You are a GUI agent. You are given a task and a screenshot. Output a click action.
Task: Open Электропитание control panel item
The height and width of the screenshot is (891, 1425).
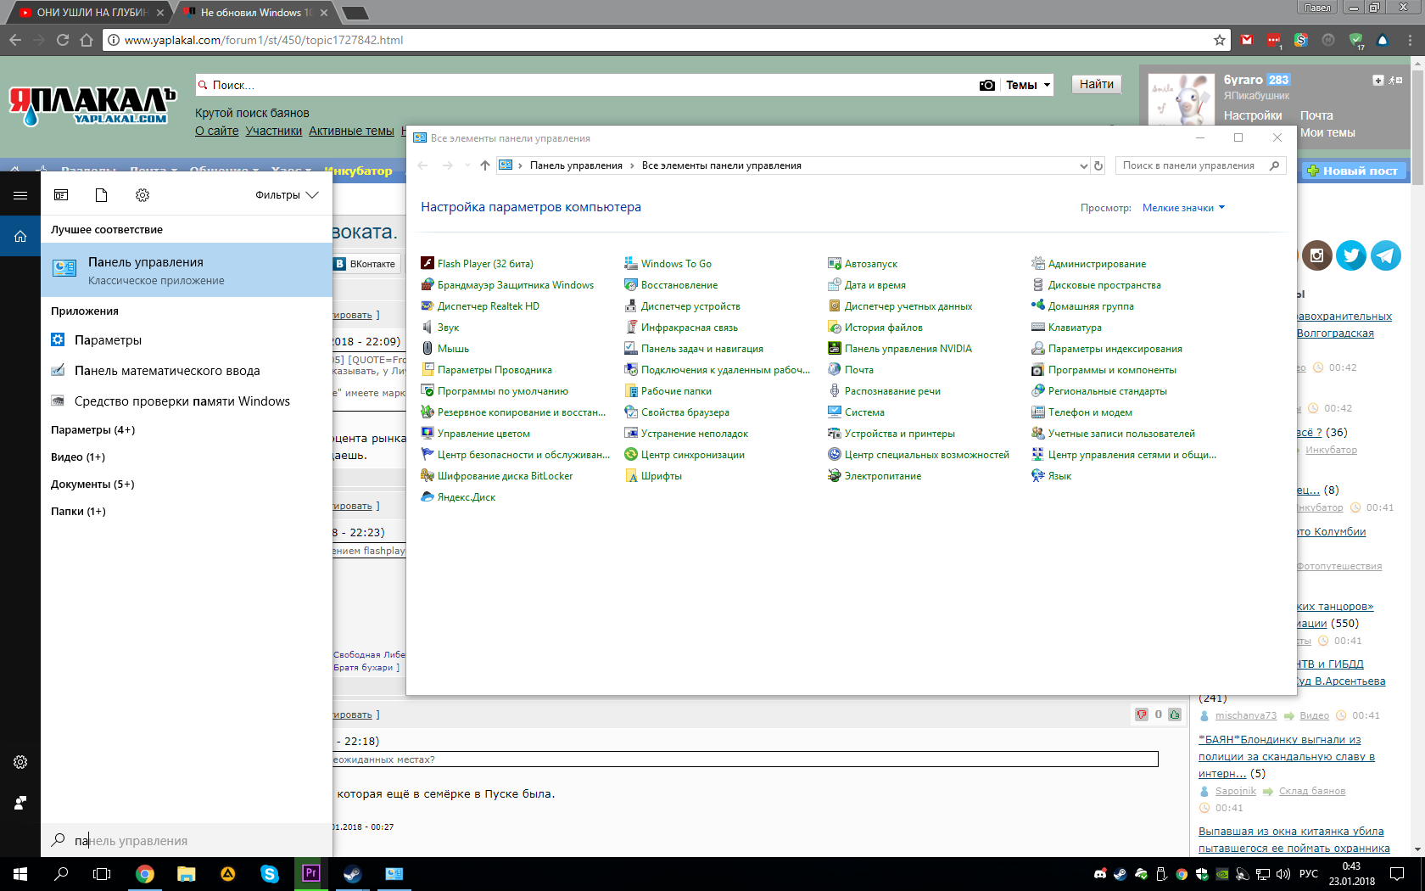point(875,476)
